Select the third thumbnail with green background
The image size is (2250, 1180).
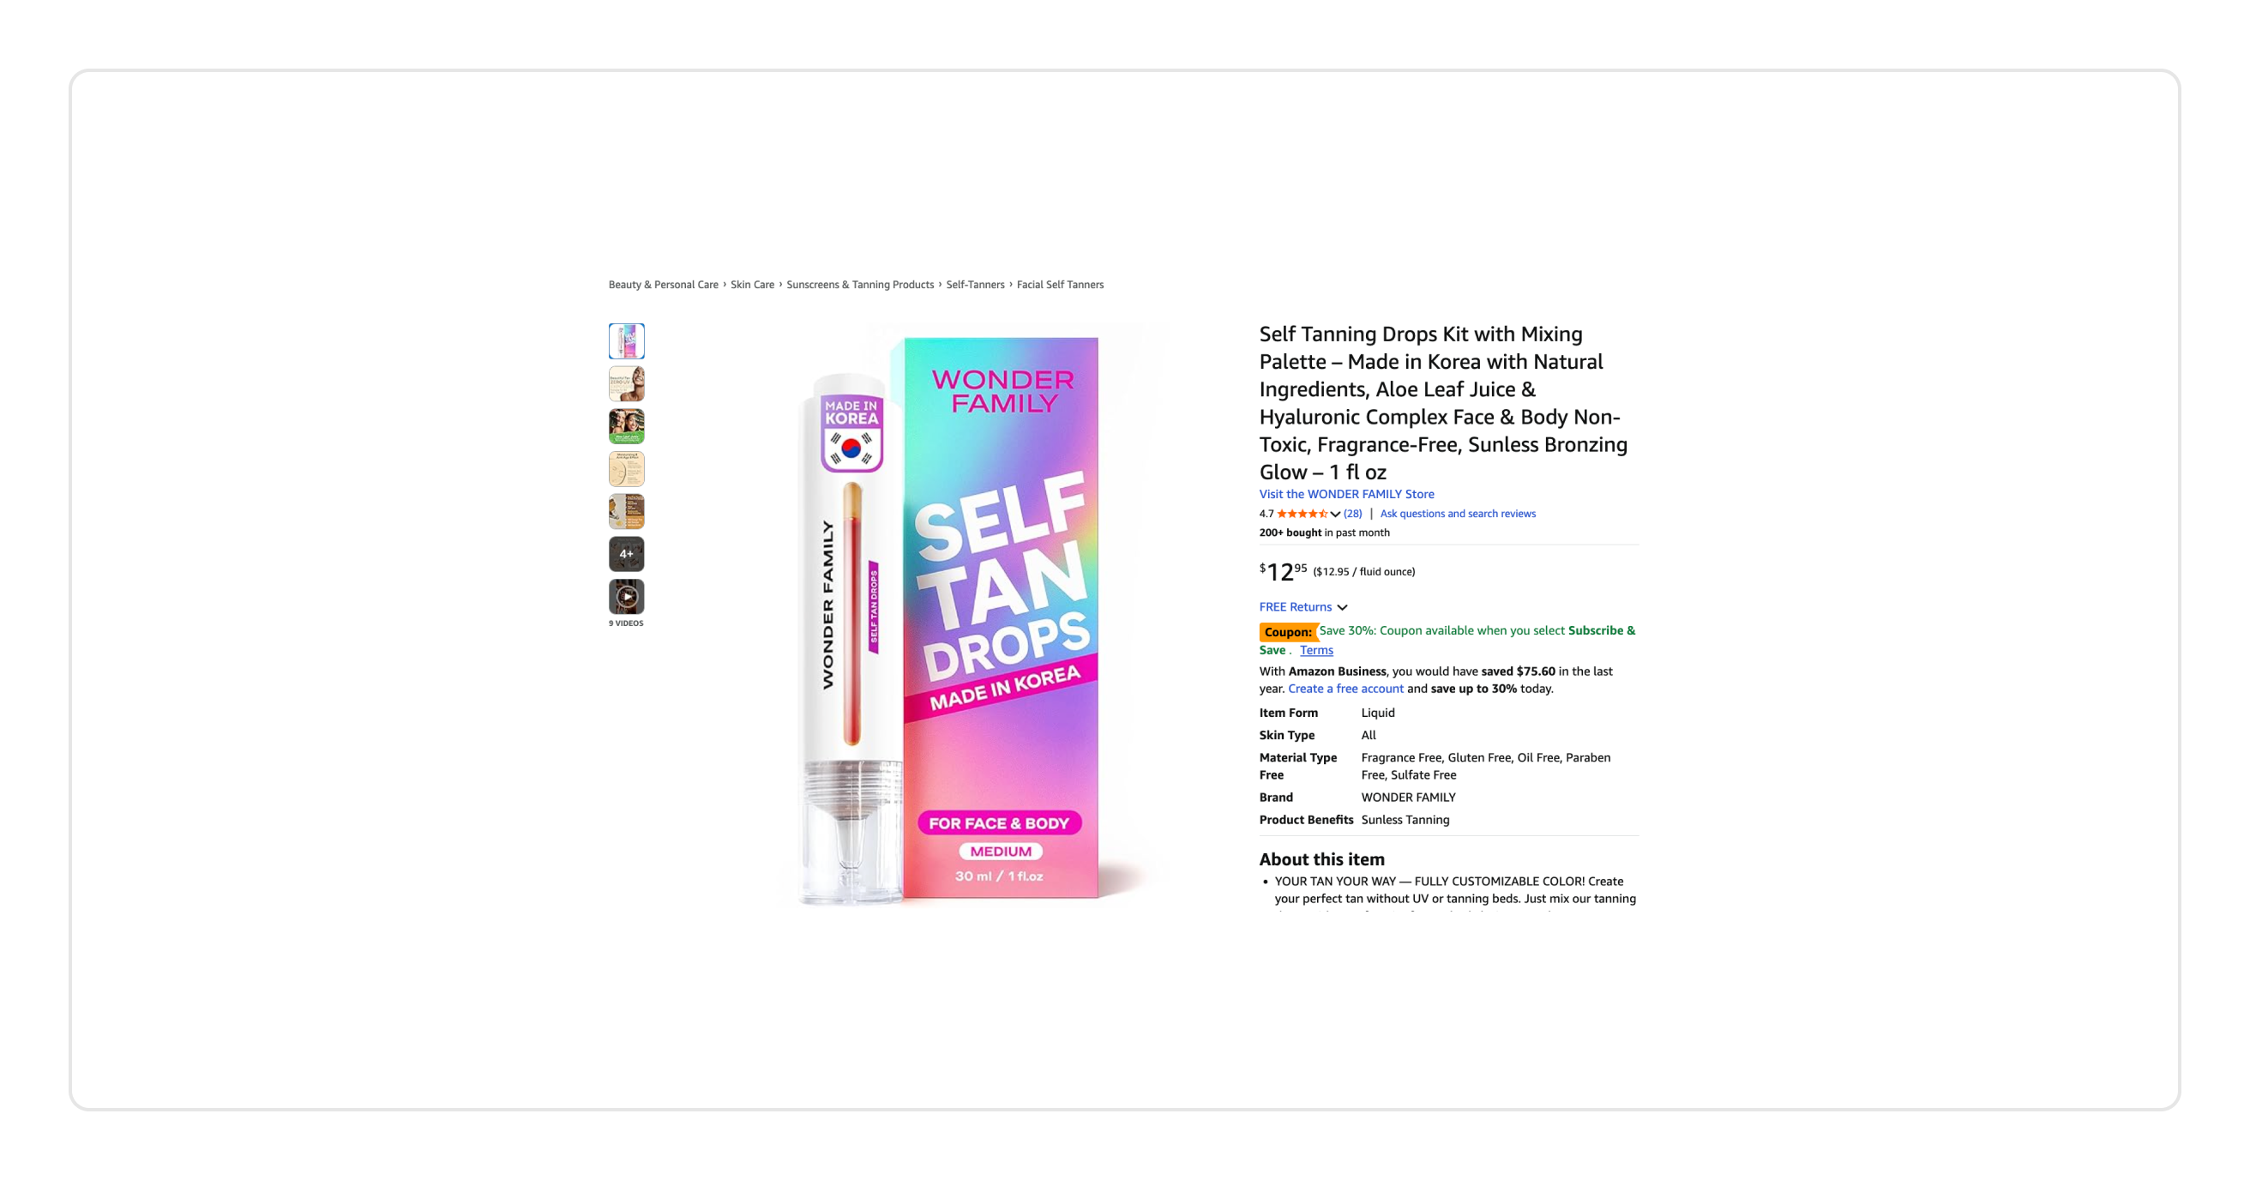tap(626, 426)
